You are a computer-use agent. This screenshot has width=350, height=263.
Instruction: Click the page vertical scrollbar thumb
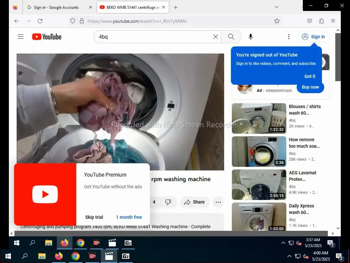coord(338,57)
